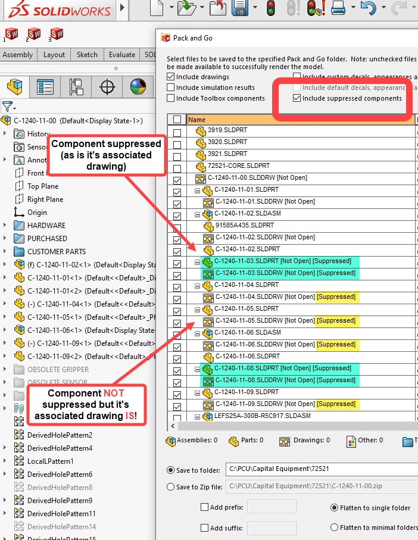
Task: Select the Top Plane icon
Action: click(x=19, y=186)
